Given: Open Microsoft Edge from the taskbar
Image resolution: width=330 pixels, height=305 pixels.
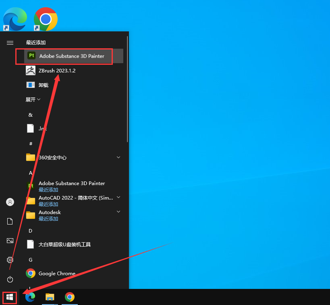Looking at the screenshot, I should click(x=30, y=297).
